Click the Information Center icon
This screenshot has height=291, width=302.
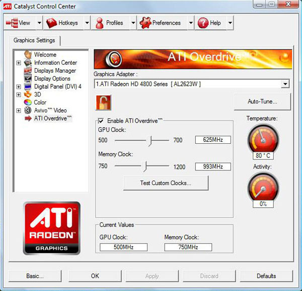(28, 63)
